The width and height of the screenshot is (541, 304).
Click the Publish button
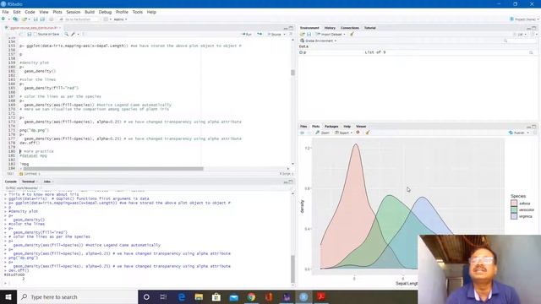pos(516,133)
